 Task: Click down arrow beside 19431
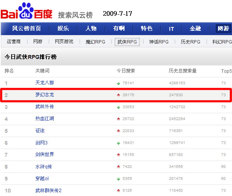tap(118, 143)
